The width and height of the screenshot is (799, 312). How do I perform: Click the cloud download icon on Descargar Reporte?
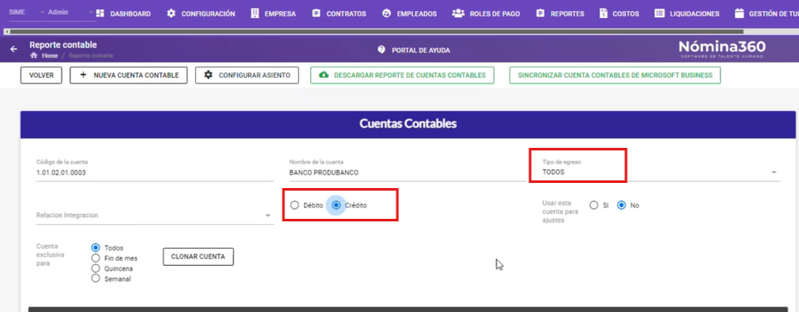pos(324,75)
